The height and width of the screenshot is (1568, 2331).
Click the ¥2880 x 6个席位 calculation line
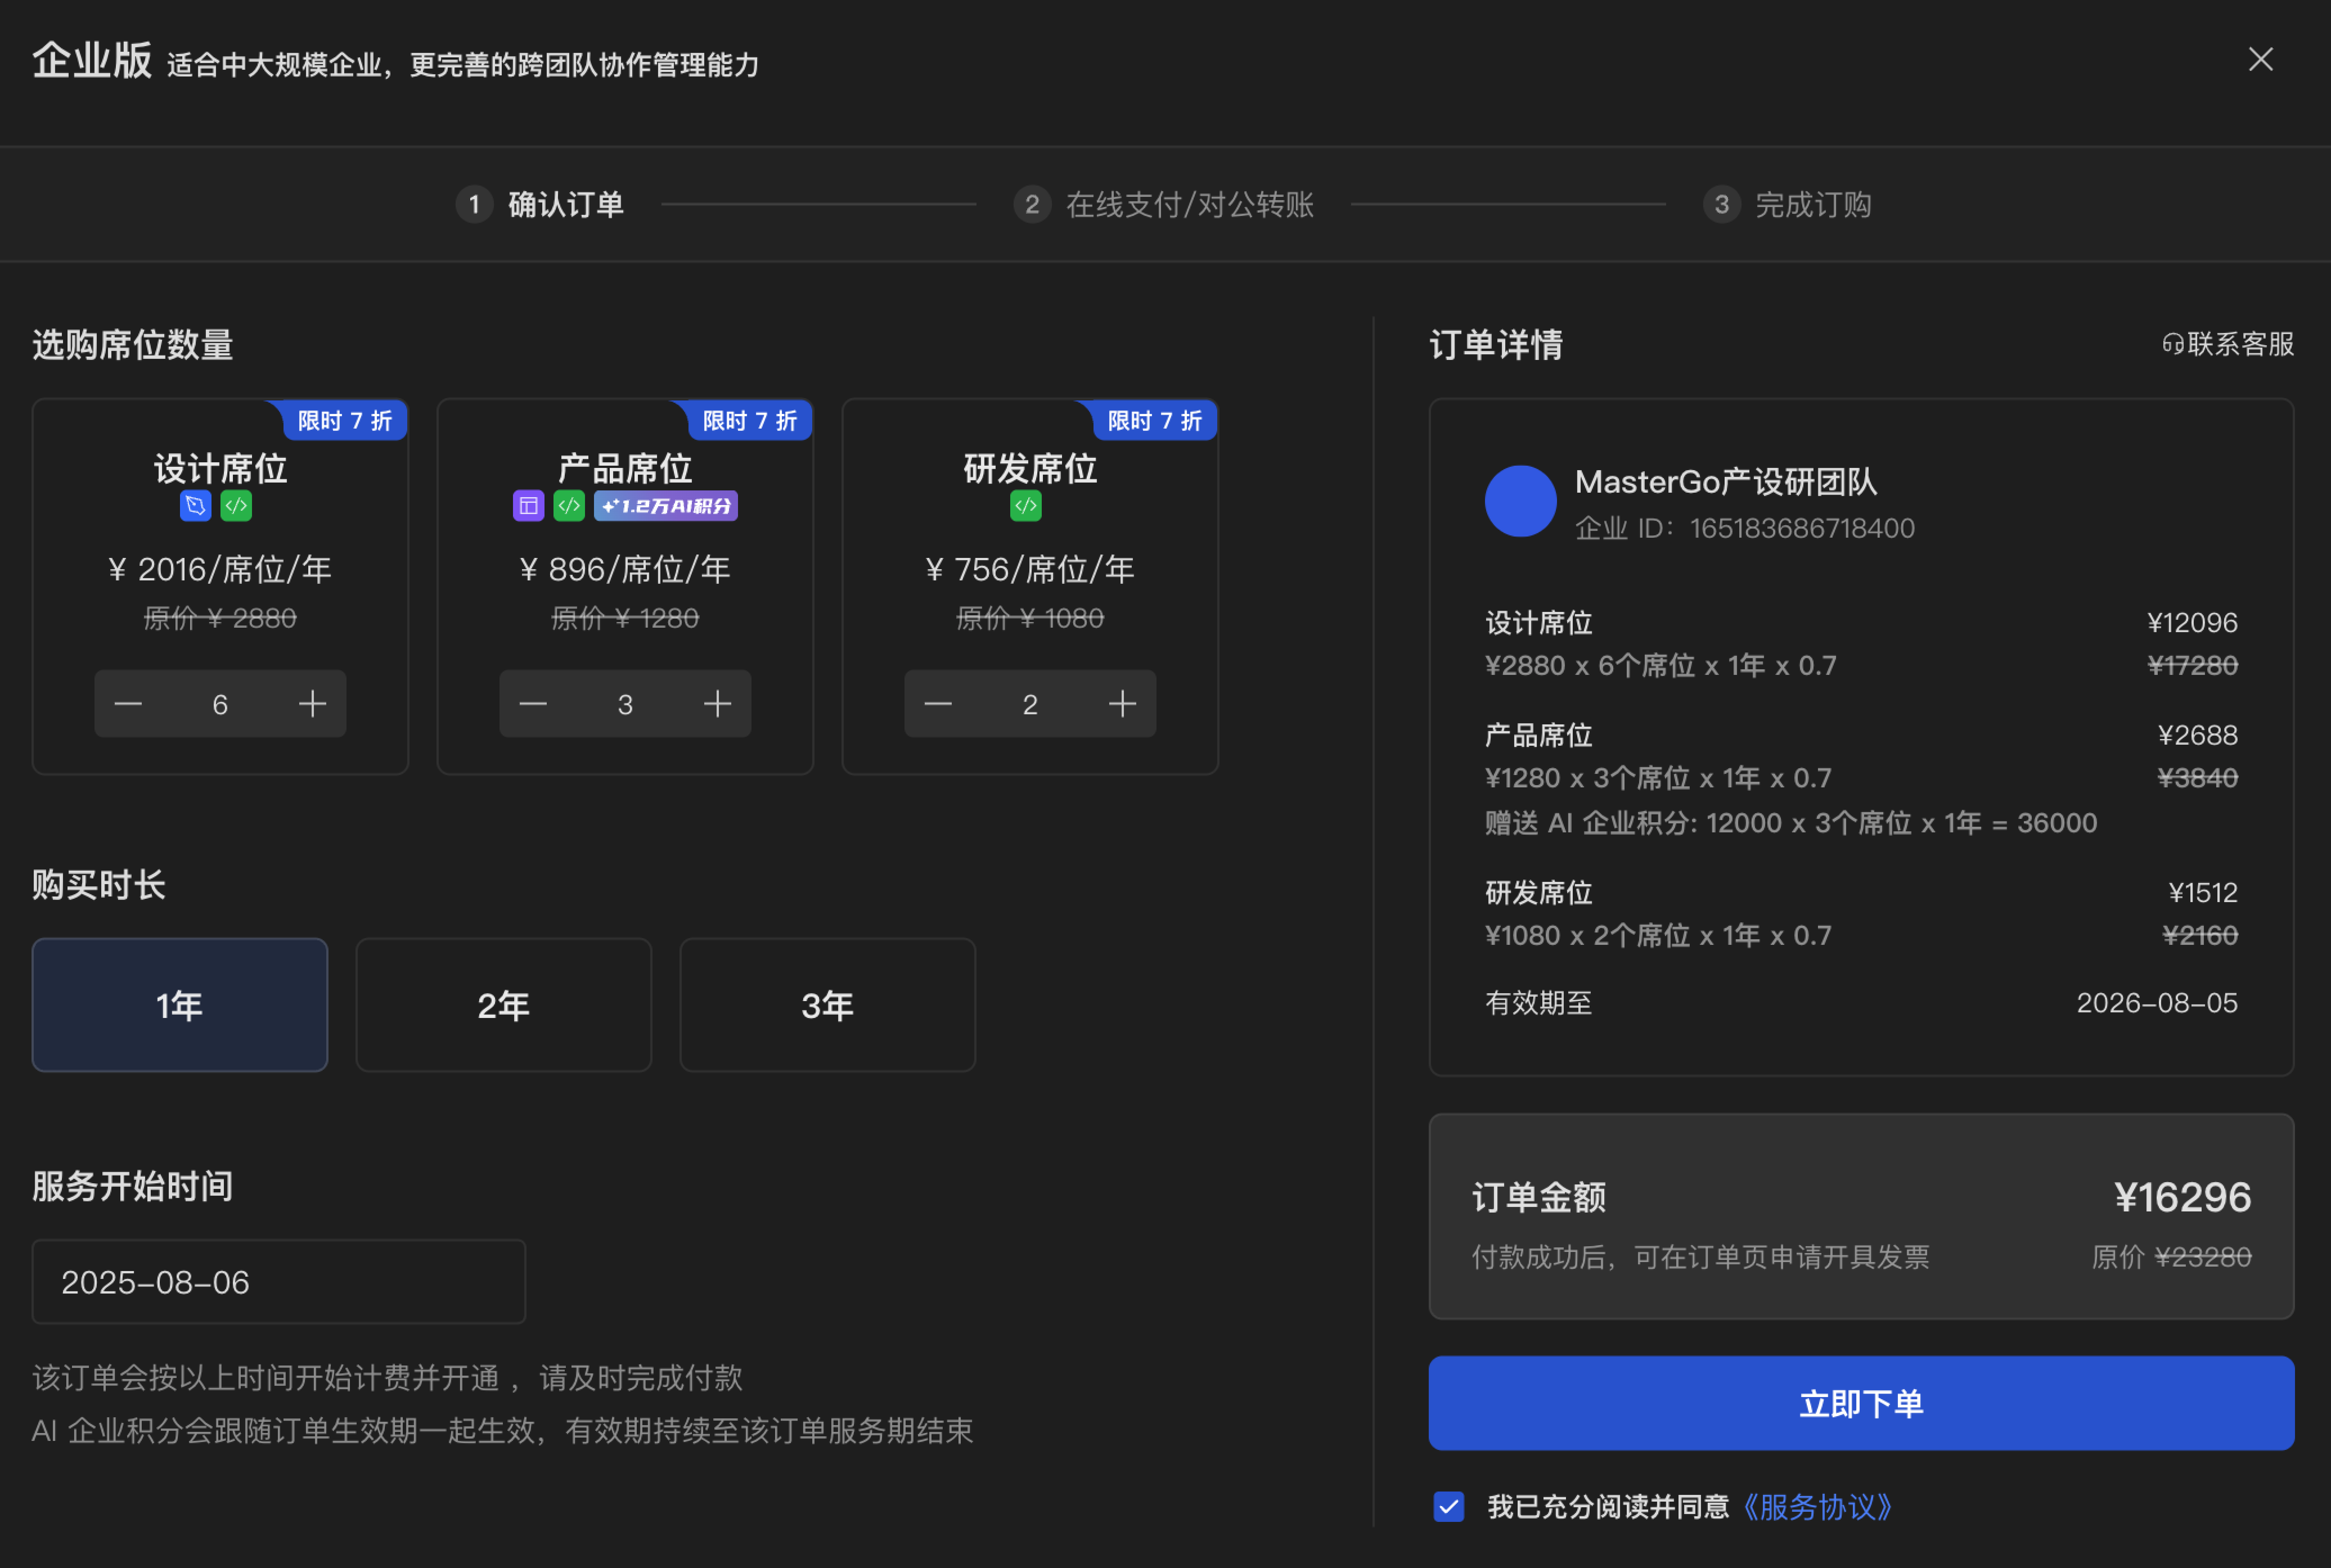pyautogui.click(x=1661, y=665)
